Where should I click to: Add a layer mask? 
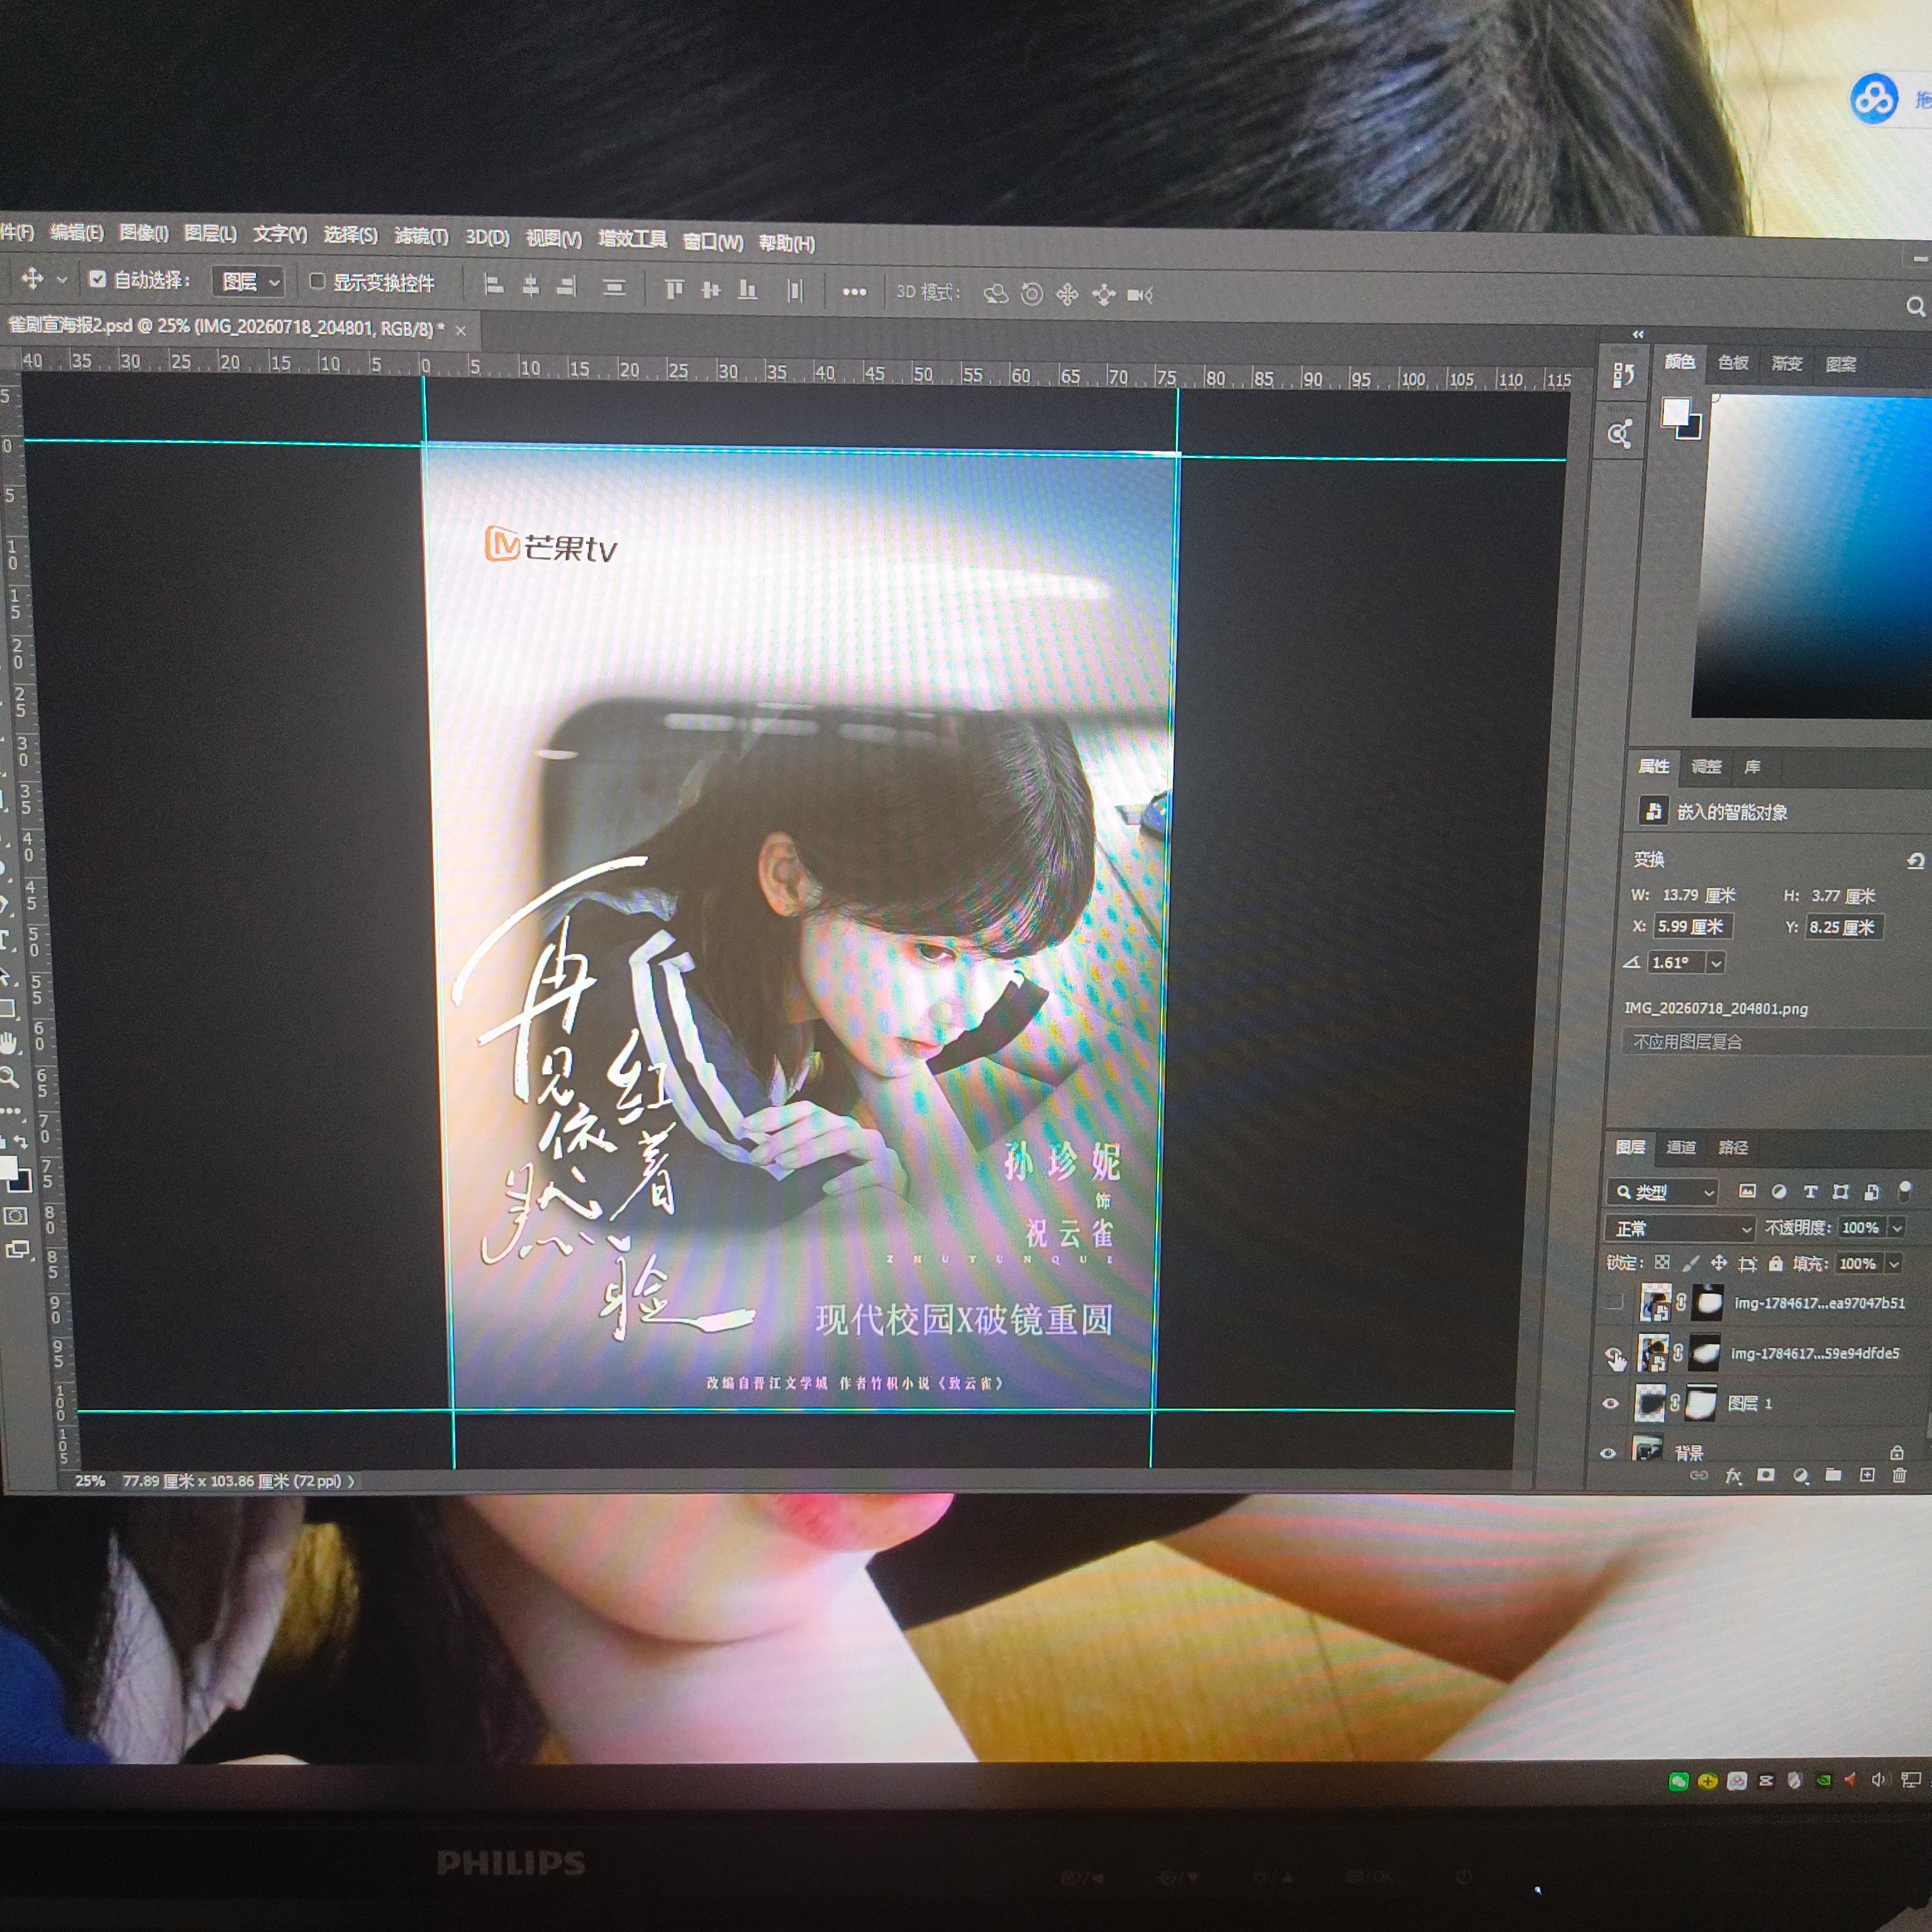[x=1766, y=1475]
